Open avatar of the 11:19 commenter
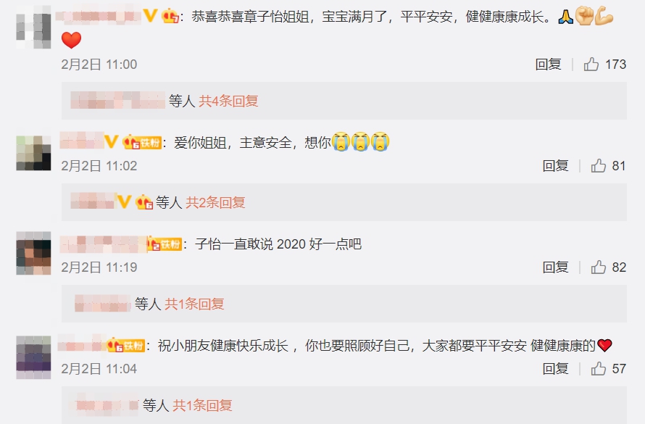Image resolution: width=645 pixels, height=424 pixels. tap(33, 253)
